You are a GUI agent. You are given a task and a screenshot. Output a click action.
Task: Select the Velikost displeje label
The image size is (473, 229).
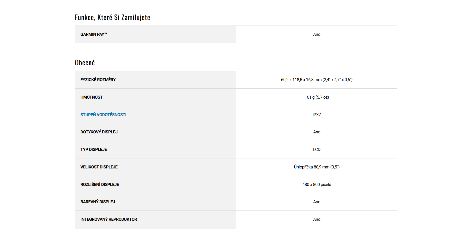99,167
